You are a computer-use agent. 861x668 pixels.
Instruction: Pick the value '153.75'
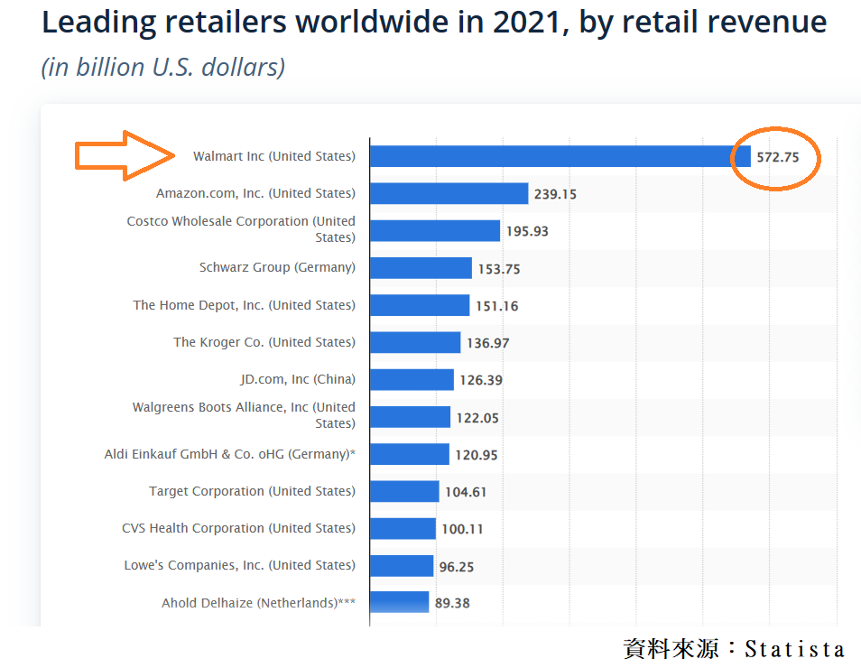click(x=498, y=269)
